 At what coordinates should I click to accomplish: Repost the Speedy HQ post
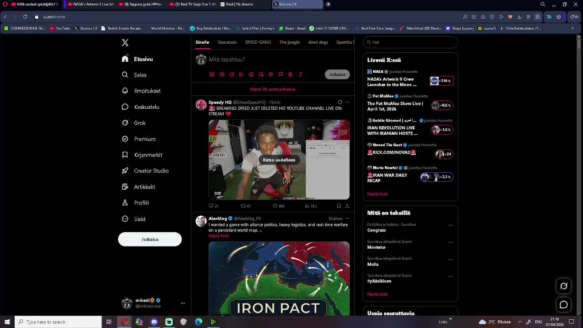coord(245,206)
